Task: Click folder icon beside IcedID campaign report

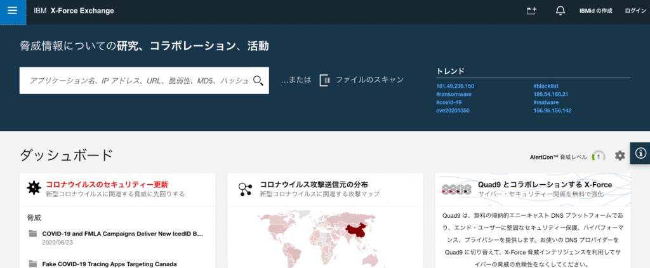Action: tap(33, 234)
